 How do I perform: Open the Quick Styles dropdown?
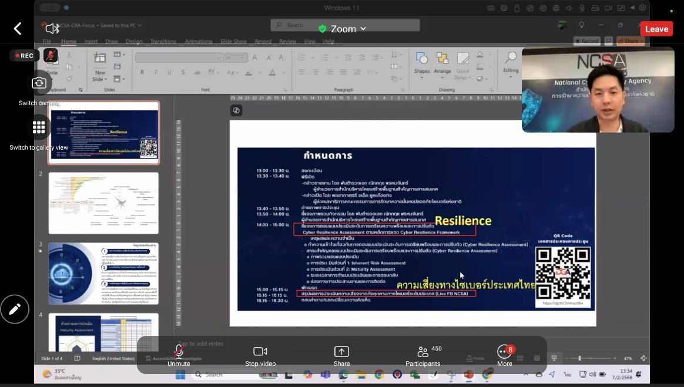click(462, 66)
